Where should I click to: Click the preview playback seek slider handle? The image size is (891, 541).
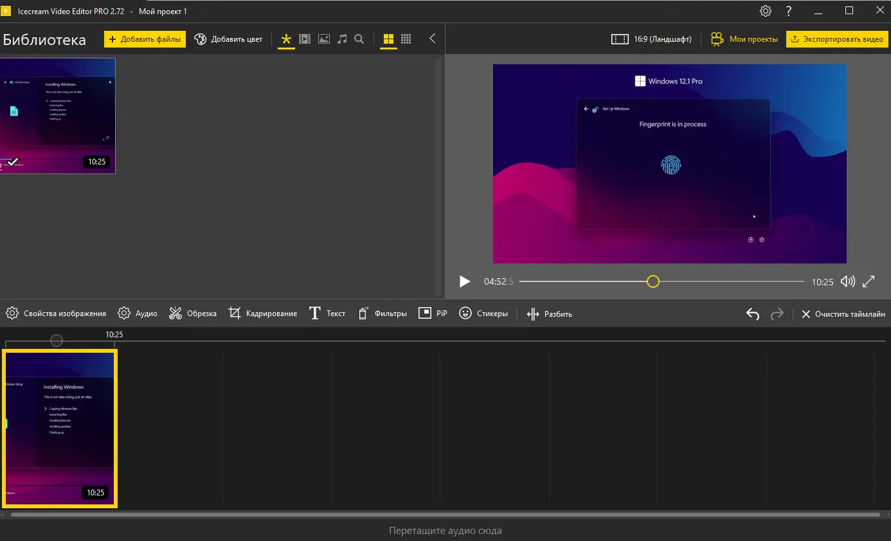(653, 281)
